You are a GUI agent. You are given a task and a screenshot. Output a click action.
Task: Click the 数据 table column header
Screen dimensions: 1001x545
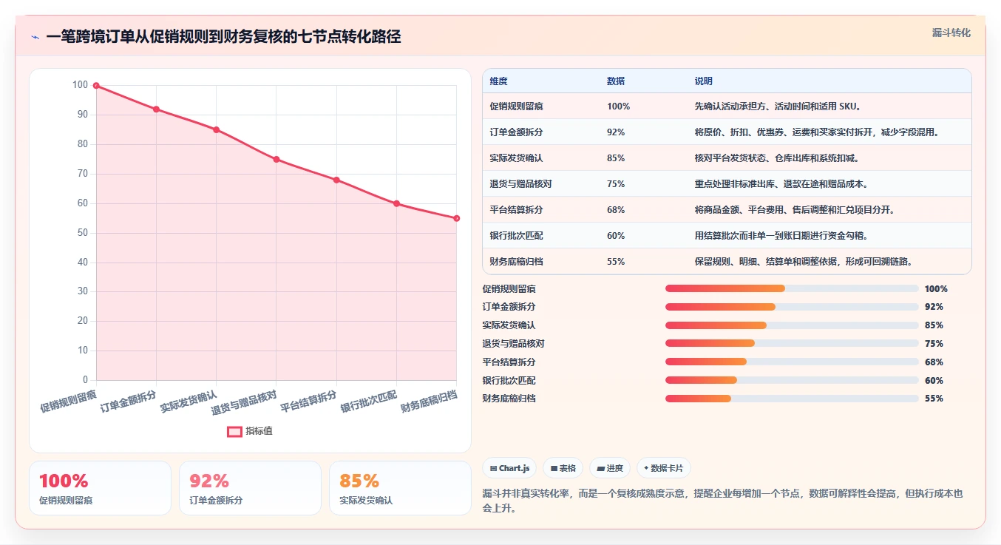tap(616, 81)
